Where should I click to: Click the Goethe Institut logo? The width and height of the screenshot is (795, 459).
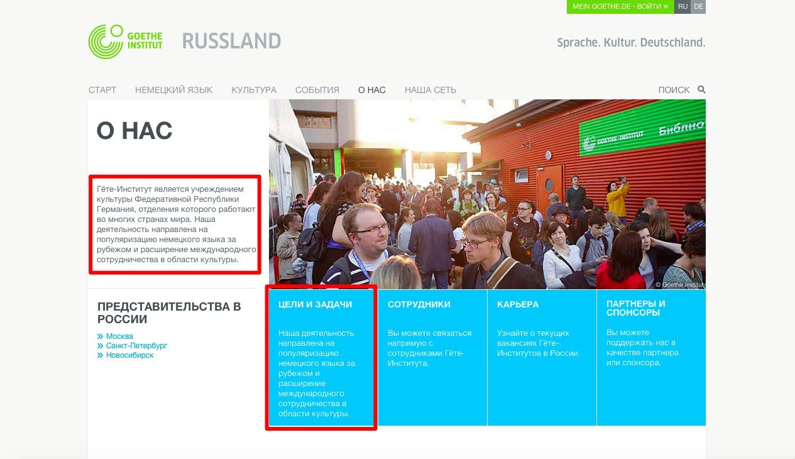pos(125,41)
